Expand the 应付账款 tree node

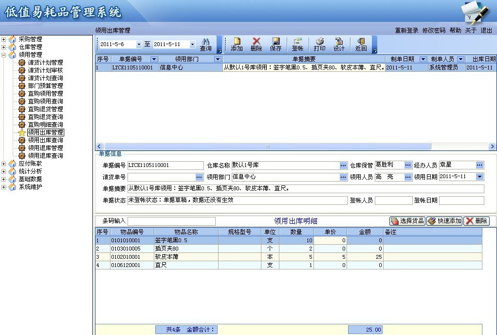pyautogui.click(x=3, y=164)
